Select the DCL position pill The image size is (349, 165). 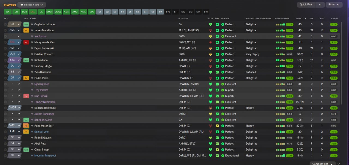33,12
